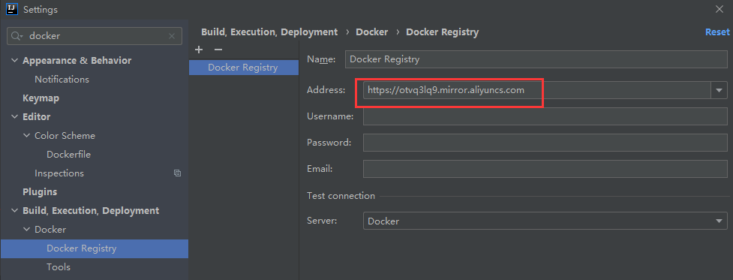Add a new Docker registry
Screen dimensions: 733x280
[199, 50]
